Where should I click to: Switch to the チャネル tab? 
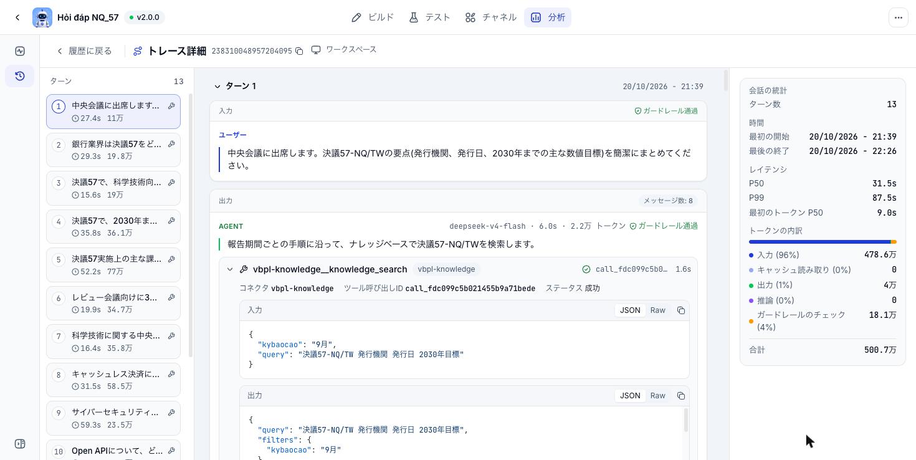tap(490, 17)
